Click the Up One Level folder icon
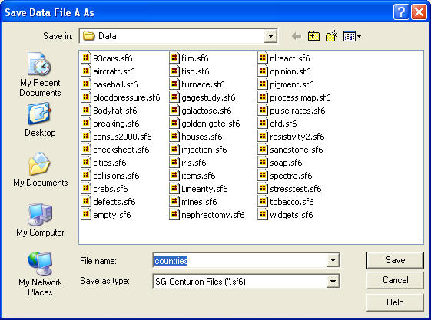431x320 pixels. click(313, 36)
